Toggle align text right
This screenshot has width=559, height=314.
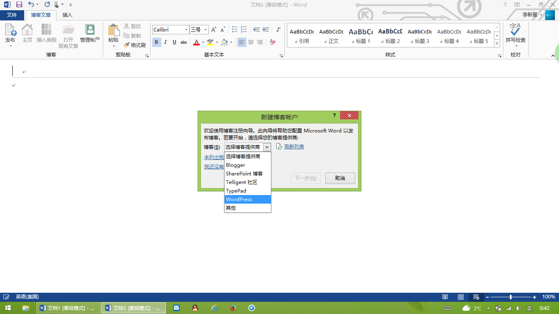(x=260, y=42)
